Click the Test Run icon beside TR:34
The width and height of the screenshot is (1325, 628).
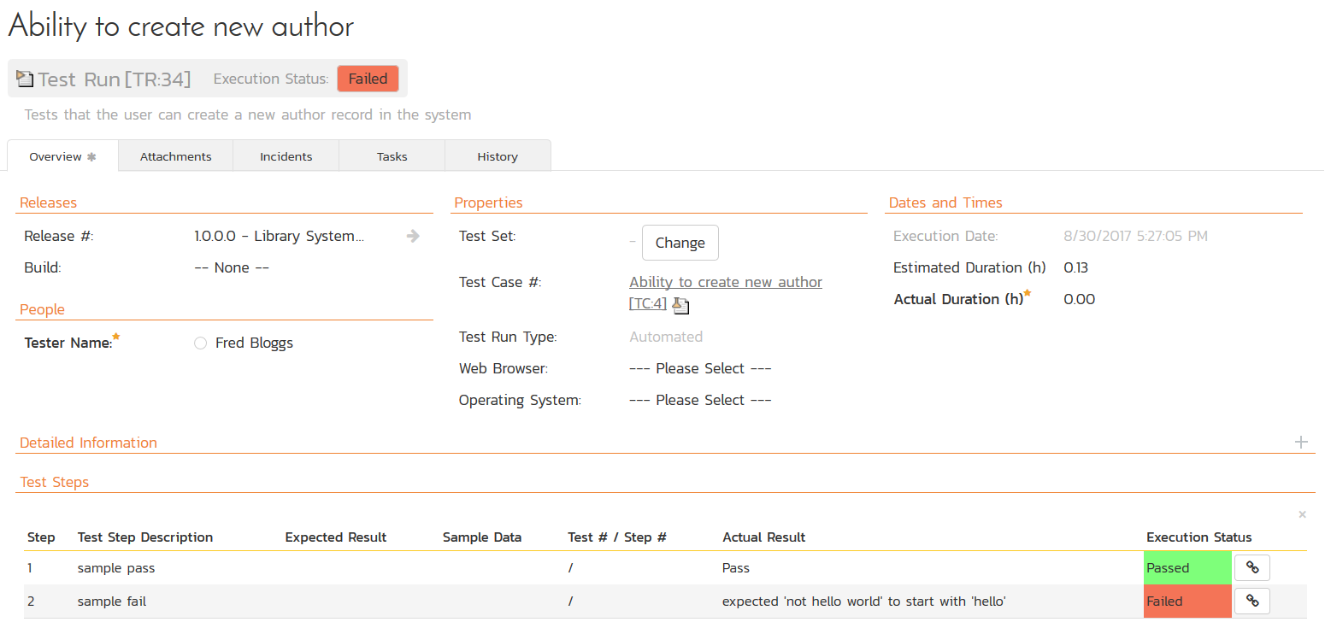pyautogui.click(x=25, y=79)
